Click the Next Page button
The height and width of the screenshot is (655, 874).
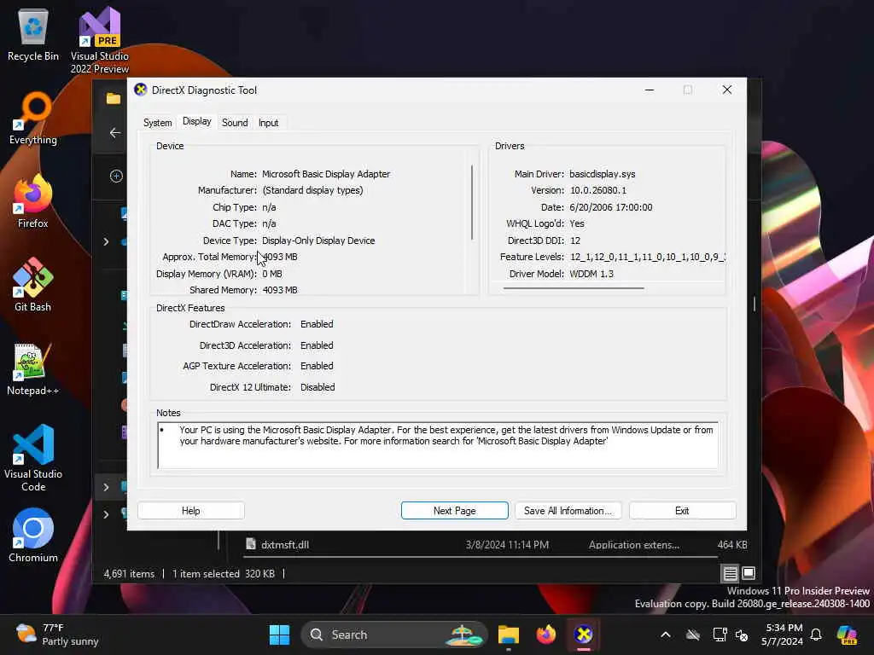click(x=454, y=511)
